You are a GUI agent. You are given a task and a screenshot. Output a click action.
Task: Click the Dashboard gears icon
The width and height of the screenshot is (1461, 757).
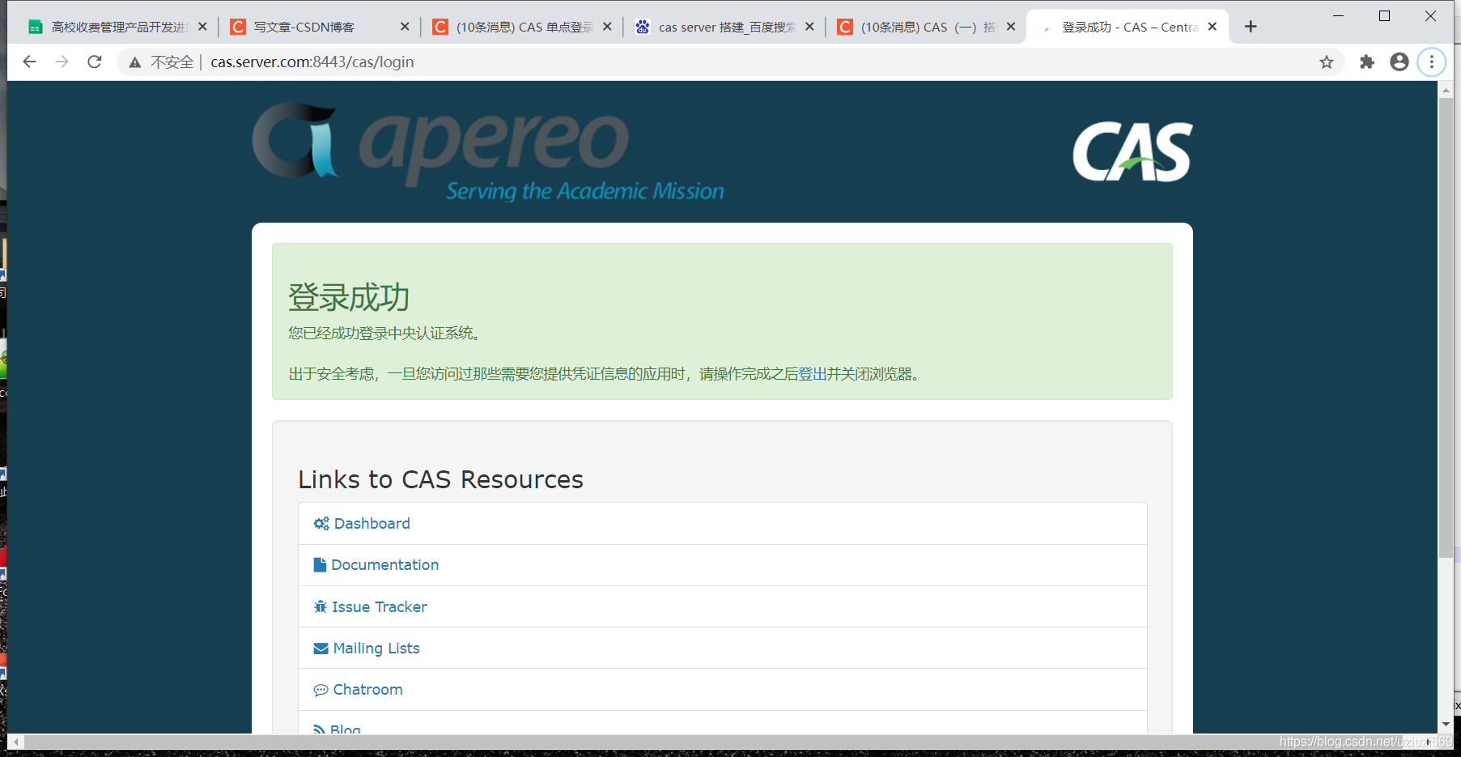(x=321, y=524)
